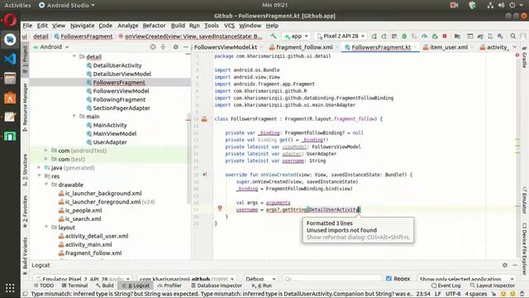Open the app run configuration dropdown
The width and height of the screenshot is (529, 298).
(296, 36)
